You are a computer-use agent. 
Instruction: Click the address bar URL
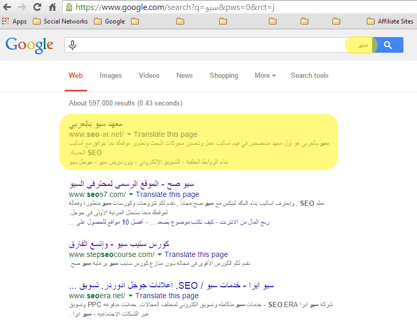tap(175, 7)
